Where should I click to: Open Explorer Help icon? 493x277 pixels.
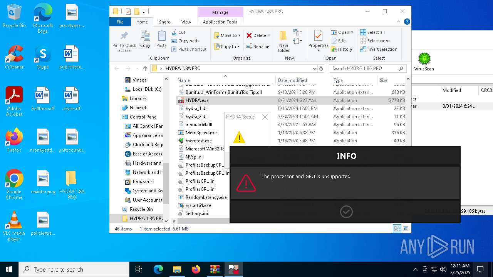coord(407,22)
